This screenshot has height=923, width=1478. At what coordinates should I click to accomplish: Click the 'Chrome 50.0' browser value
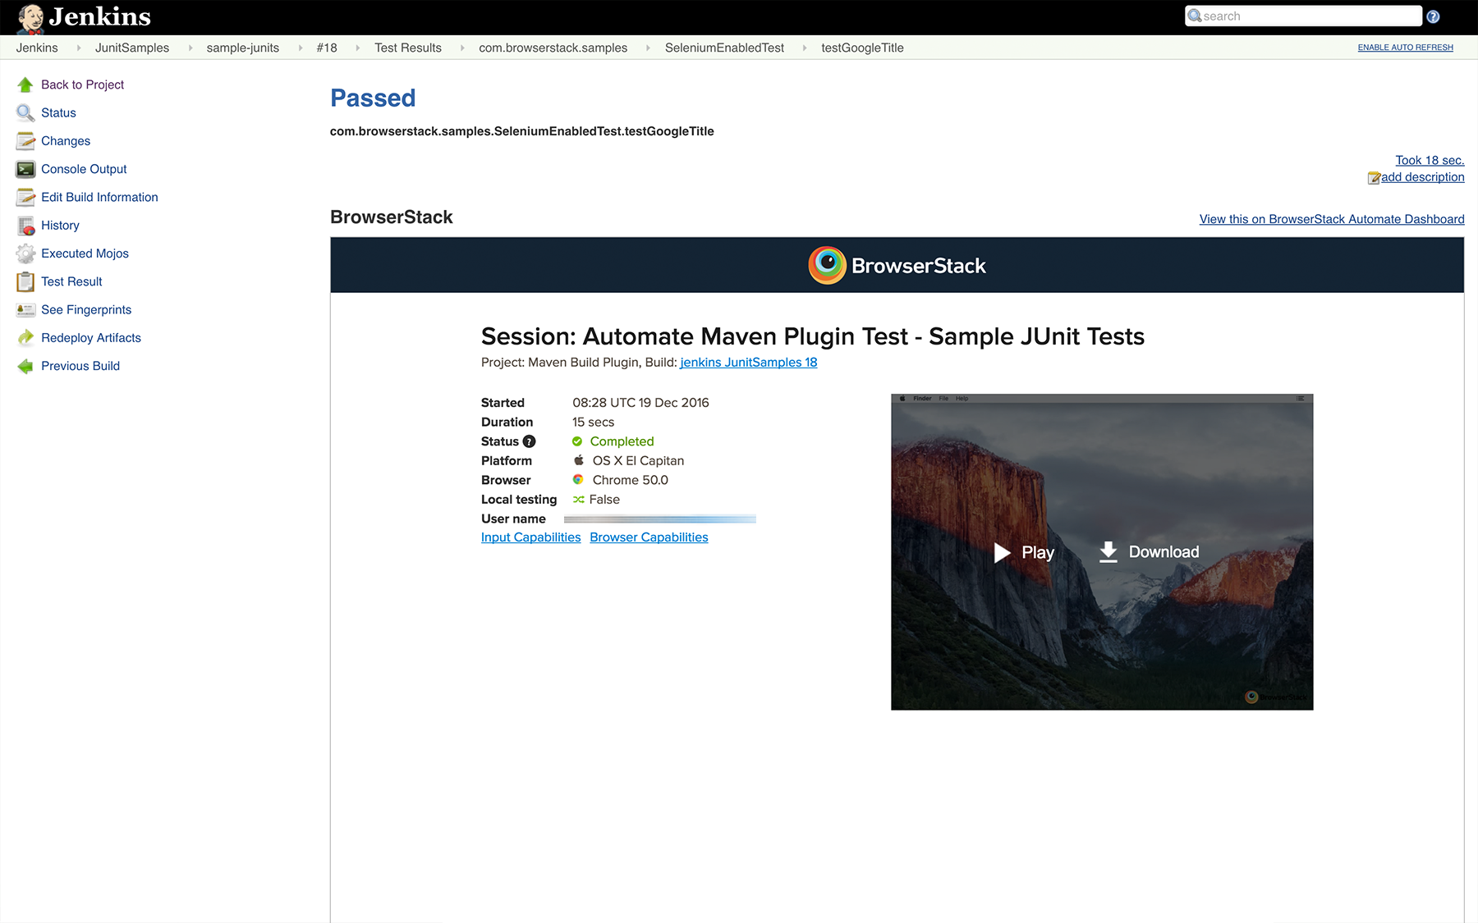(x=631, y=480)
